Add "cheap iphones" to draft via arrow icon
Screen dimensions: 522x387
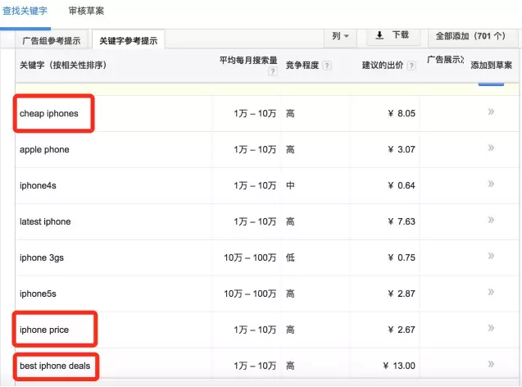pyautogui.click(x=491, y=112)
